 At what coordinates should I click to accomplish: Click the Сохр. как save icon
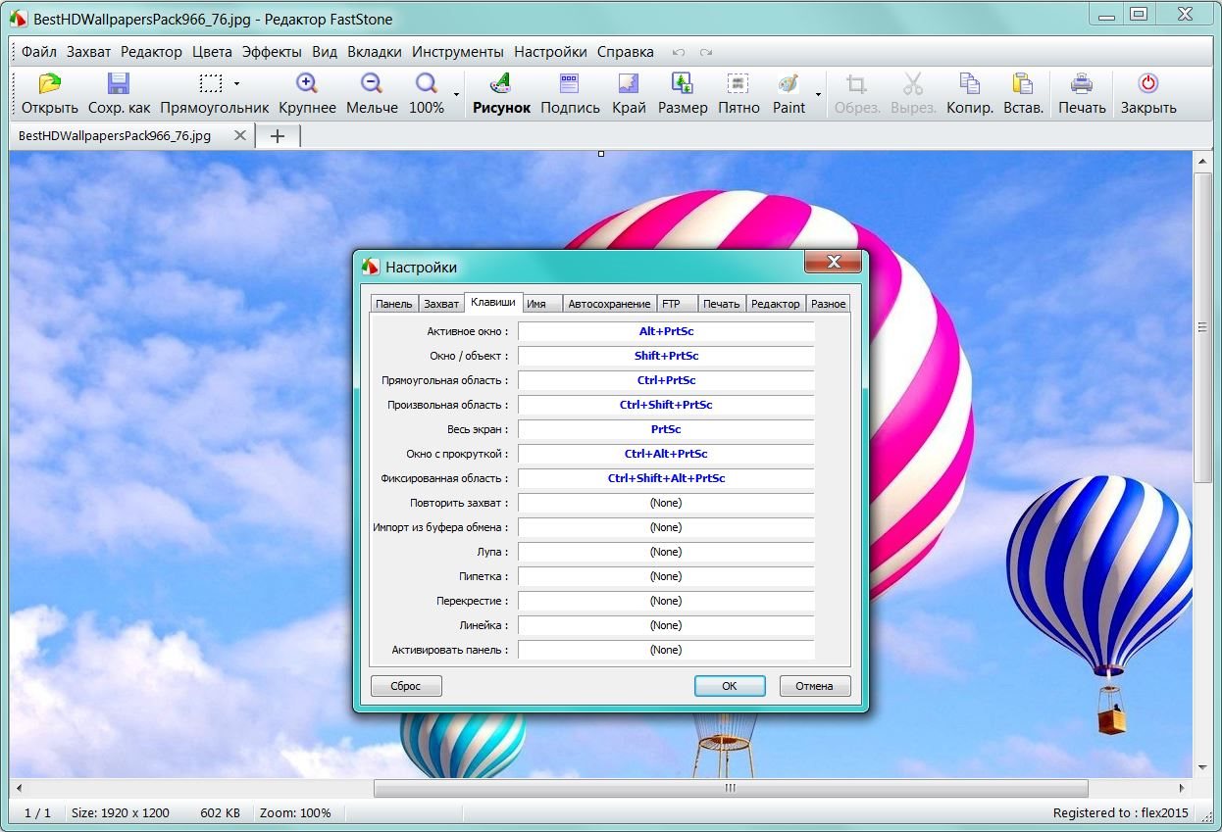[119, 84]
